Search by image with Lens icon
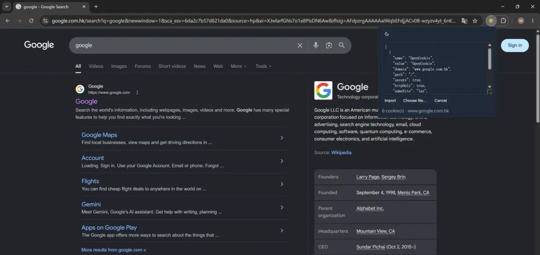The width and height of the screenshot is (540, 255). coord(328,45)
